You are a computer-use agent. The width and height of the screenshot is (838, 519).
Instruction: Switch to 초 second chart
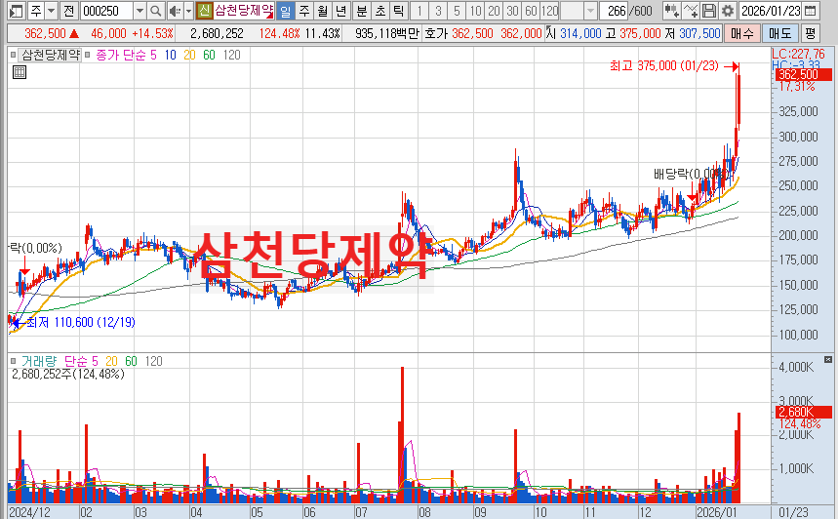pyautogui.click(x=380, y=11)
